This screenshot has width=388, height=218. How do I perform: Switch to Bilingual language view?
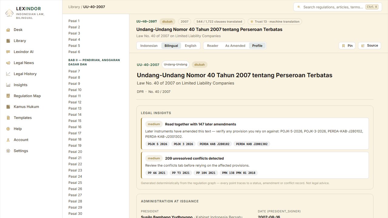click(x=171, y=46)
